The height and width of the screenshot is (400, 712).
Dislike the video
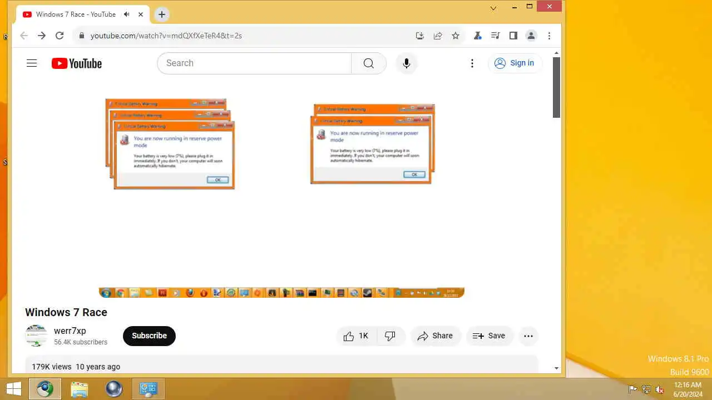390,336
